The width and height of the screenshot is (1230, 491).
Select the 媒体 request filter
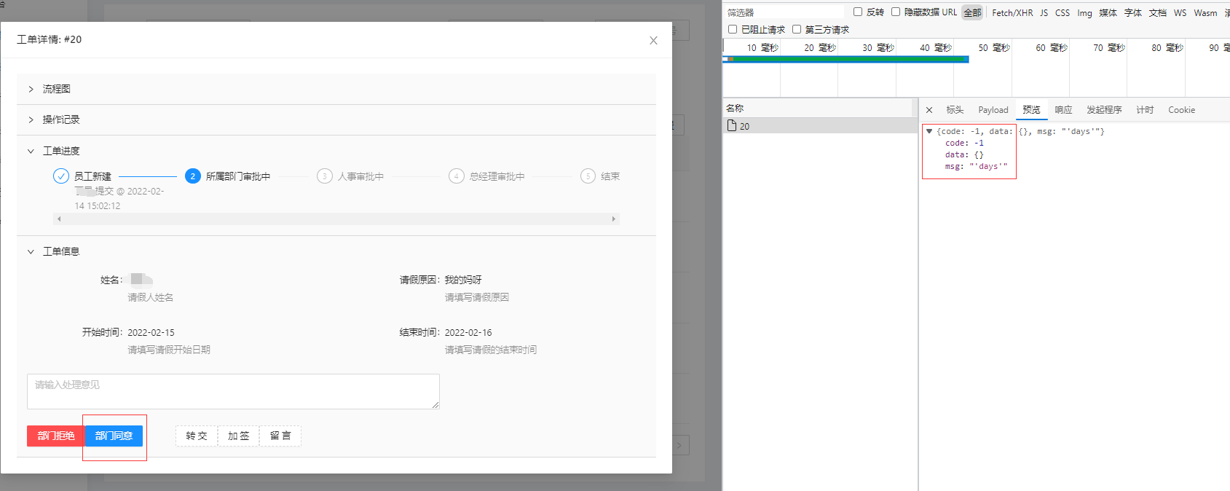(x=1108, y=12)
